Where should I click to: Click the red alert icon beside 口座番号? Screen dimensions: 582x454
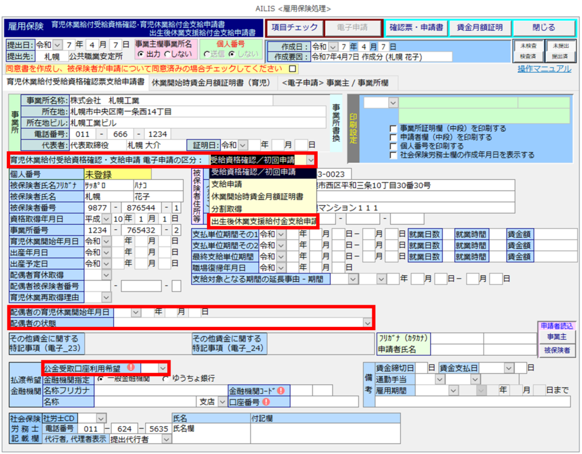(265, 402)
